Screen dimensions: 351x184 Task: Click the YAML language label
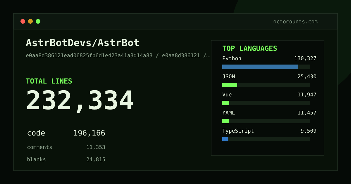coord(229,113)
